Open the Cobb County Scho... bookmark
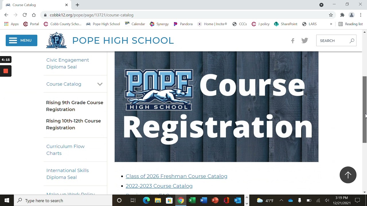The height and width of the screenshot is (206, 367). 63,24
